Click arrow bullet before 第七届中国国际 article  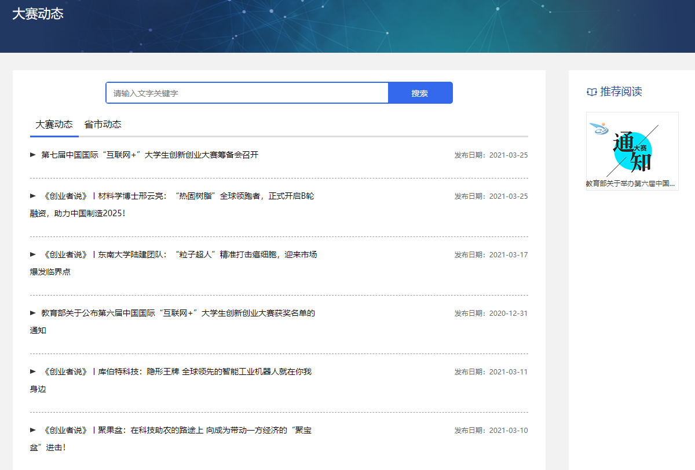tap(33, 155)
